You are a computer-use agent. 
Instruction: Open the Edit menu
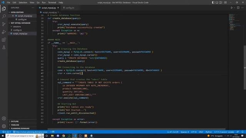point(14,3)
